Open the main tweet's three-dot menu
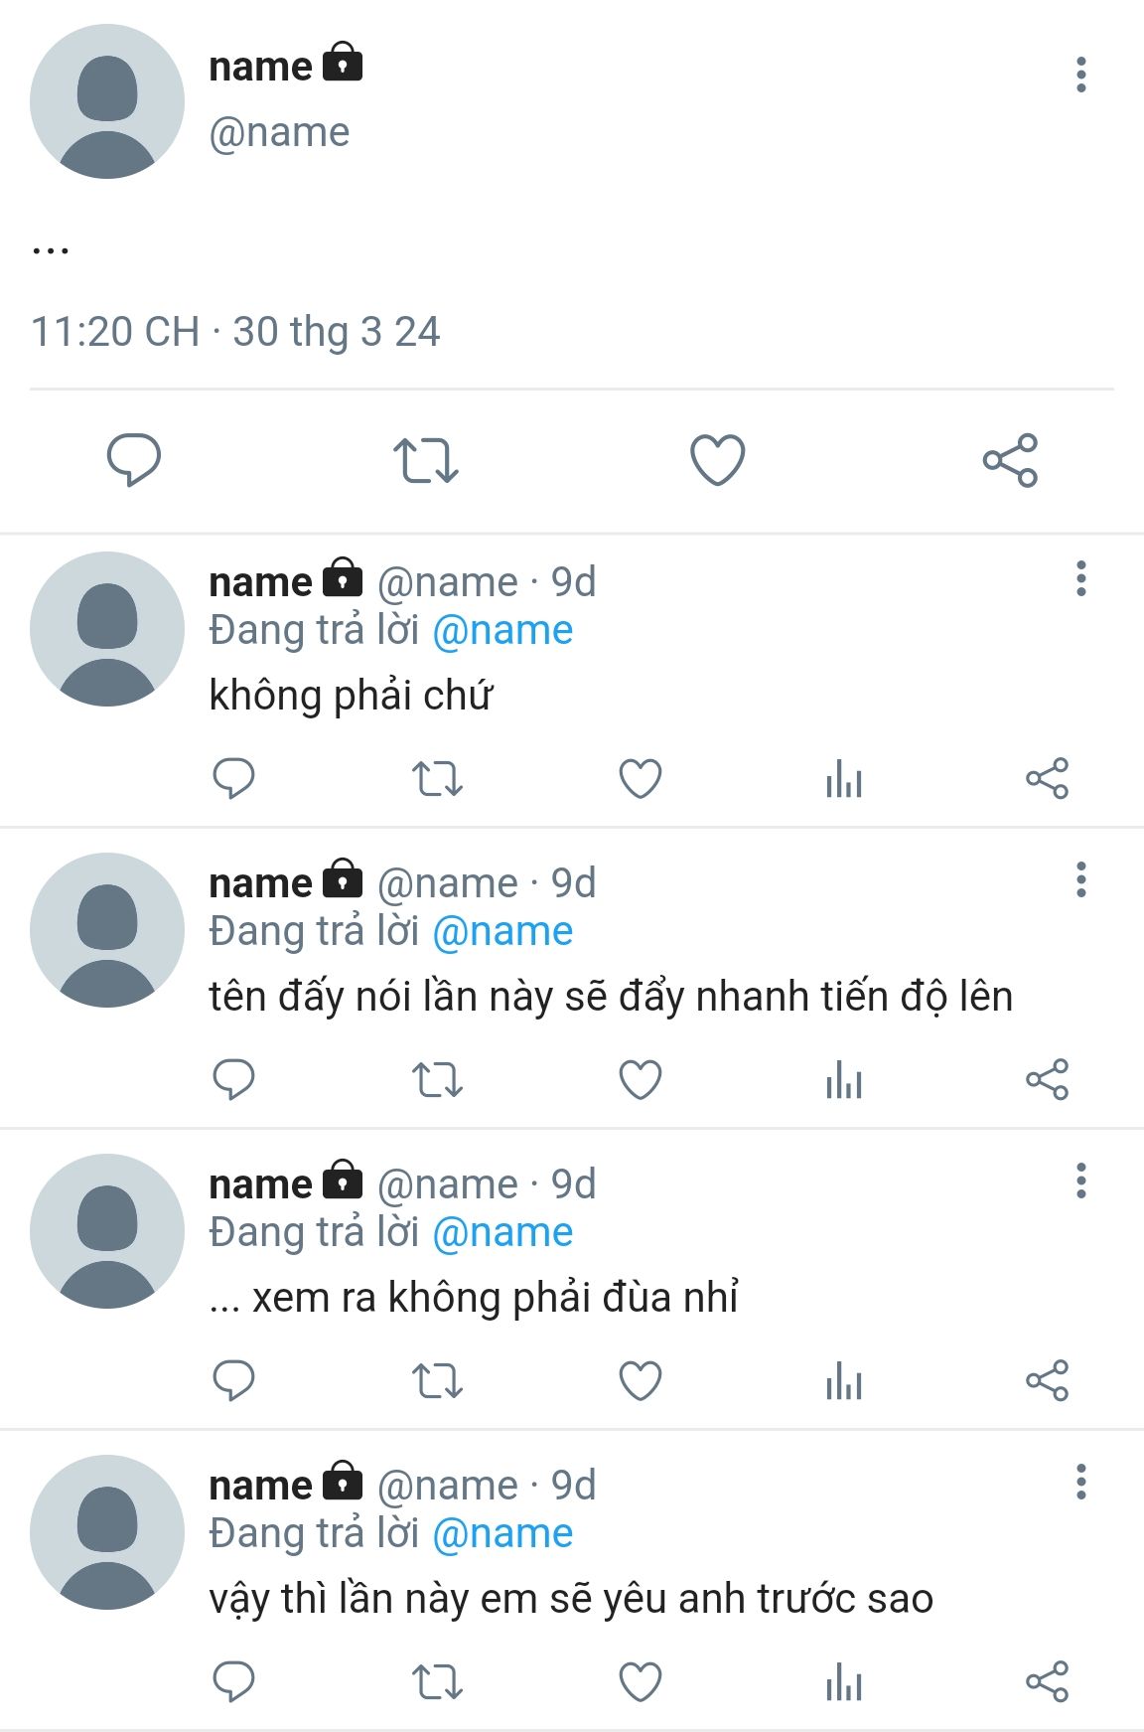 click(x=1080, y=75)
